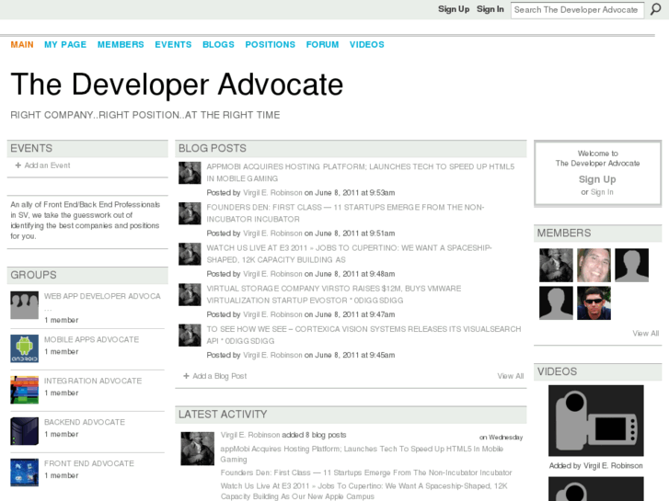
Task: Click Virgil E. Robinson on 9:45am post
Action: tap(272, 355)
